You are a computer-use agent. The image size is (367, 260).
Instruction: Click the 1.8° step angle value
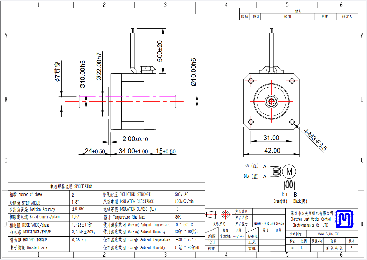pyautogui.click(x=75, y=202)
